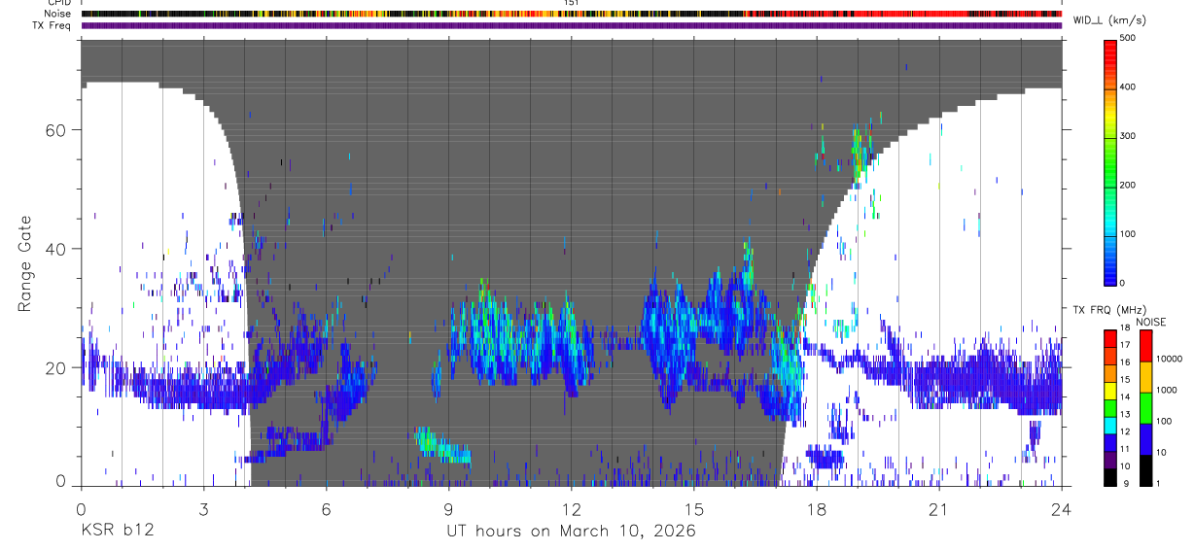The height and width of the screenshot is (551, 1194).
Task: Click the 0 label on the WID colorbar
Action: (1123, 283)
